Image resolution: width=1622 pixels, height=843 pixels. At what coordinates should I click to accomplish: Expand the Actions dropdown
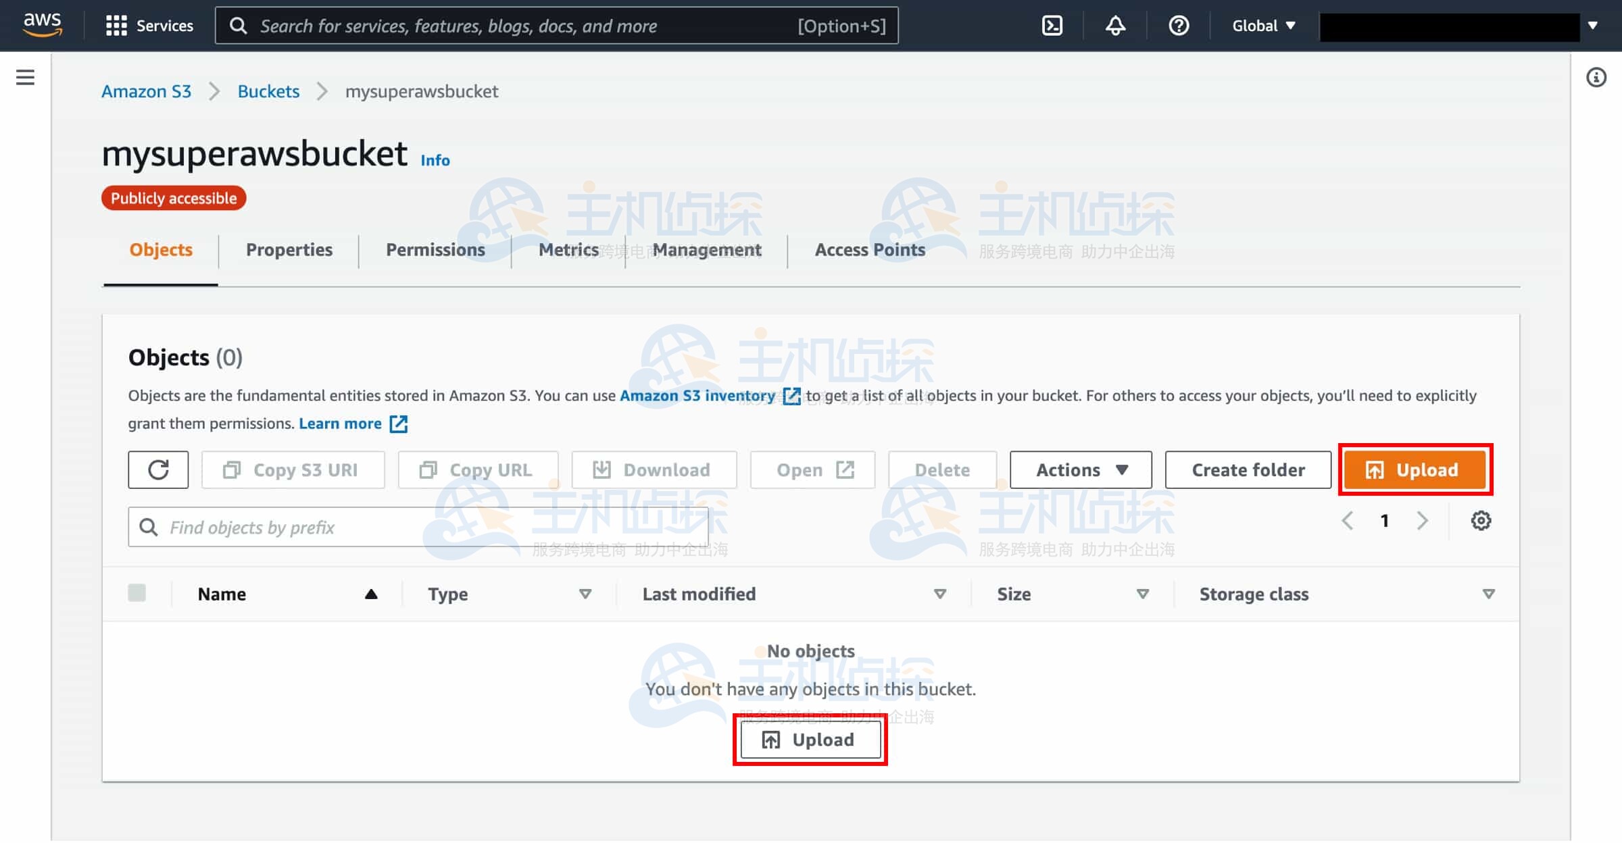click(1081, 469)
